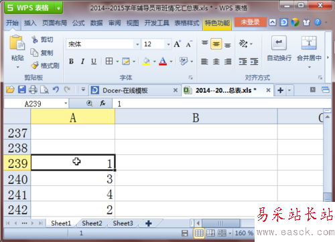
Task: Apply cell borders icon
Action: point(109,61)
